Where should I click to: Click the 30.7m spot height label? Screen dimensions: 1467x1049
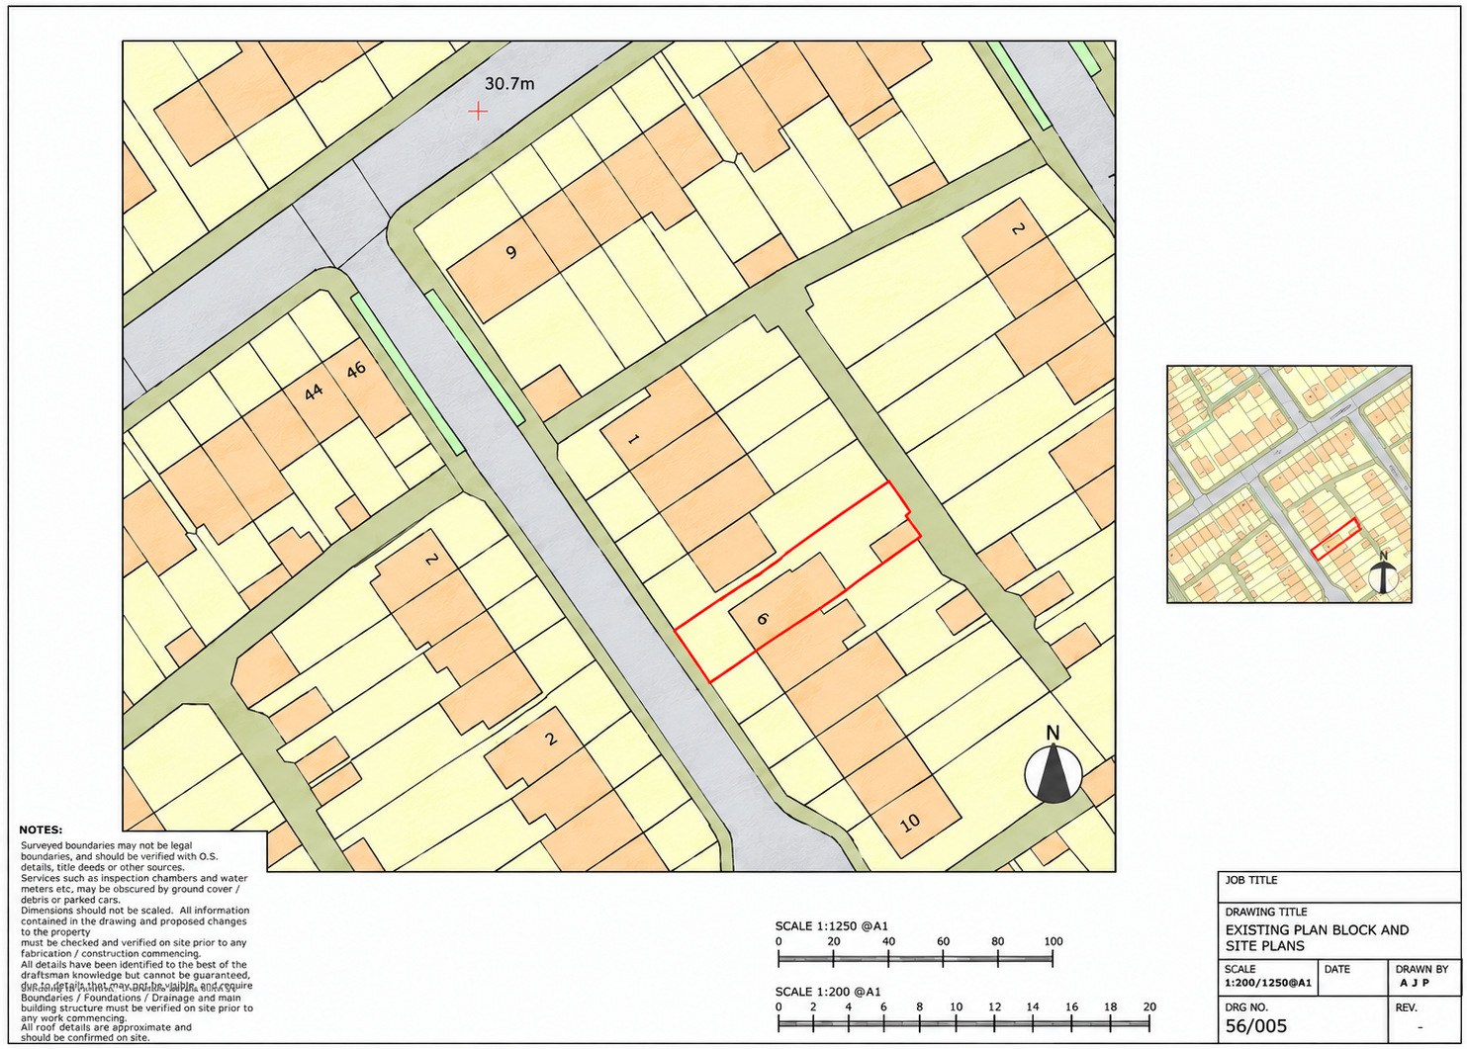tap(509, 84)
